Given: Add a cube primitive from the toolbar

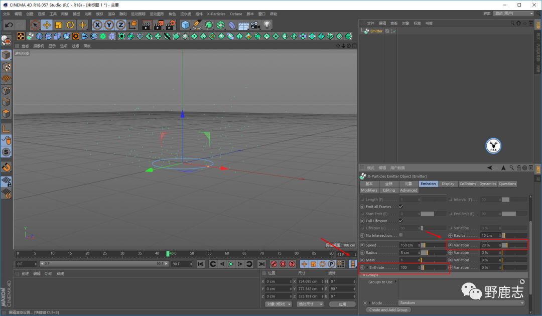Looking at the screenshot, I should (x=185, y=25).
